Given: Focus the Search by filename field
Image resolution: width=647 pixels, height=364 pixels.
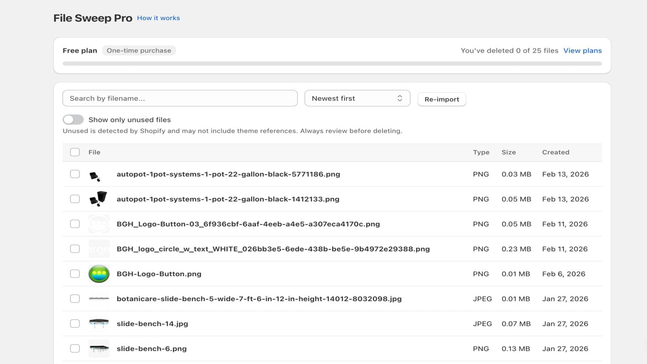Looking at the screenshot, I should pyautogui.click(x=180, y=98).
